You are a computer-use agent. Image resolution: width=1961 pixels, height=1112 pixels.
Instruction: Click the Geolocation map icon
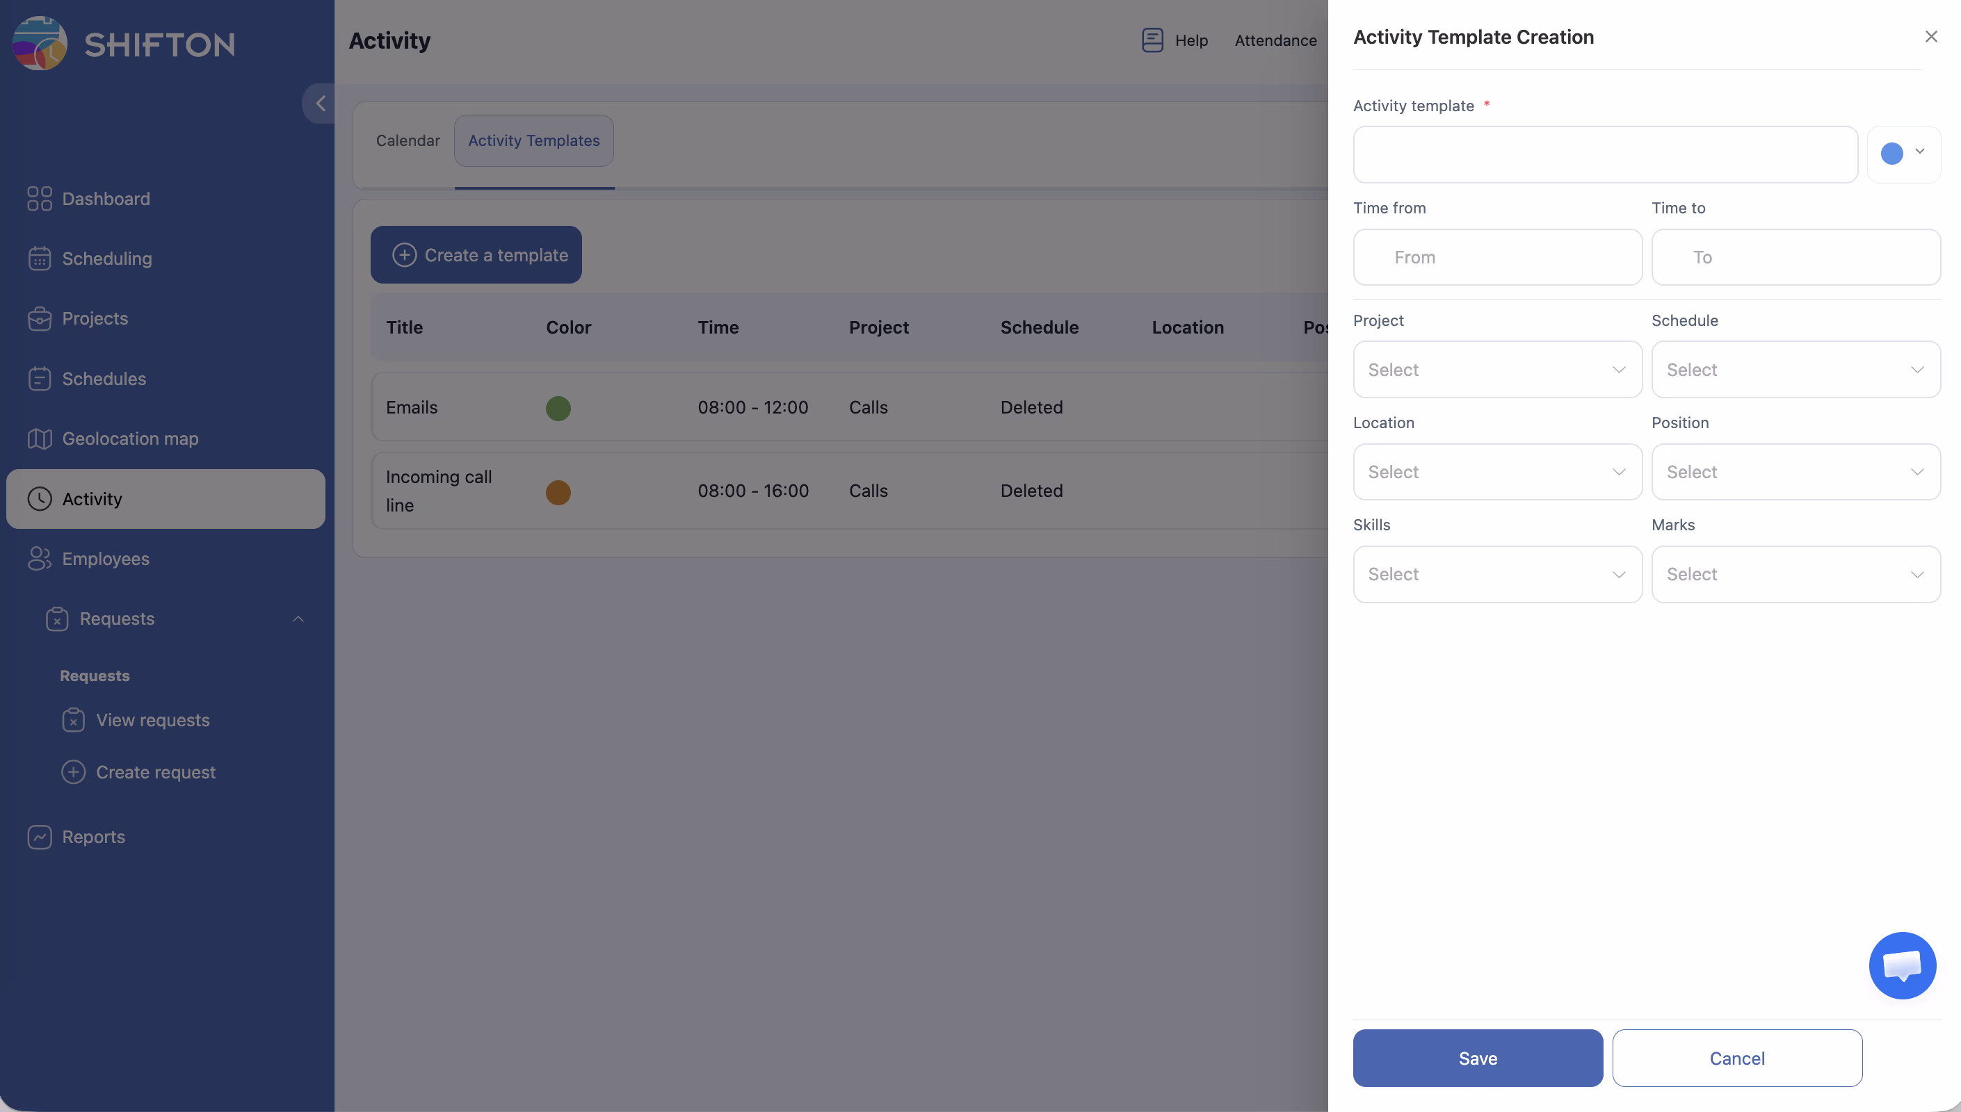click(40, 439)
